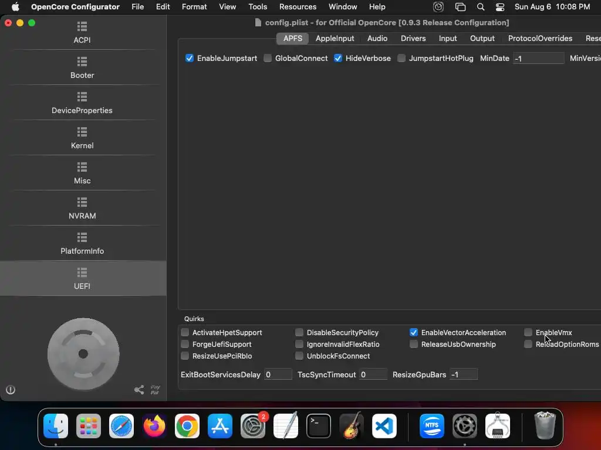Open the Format menu
The width and height of the screenshot is (601, 450).
(x=194, y=7)
